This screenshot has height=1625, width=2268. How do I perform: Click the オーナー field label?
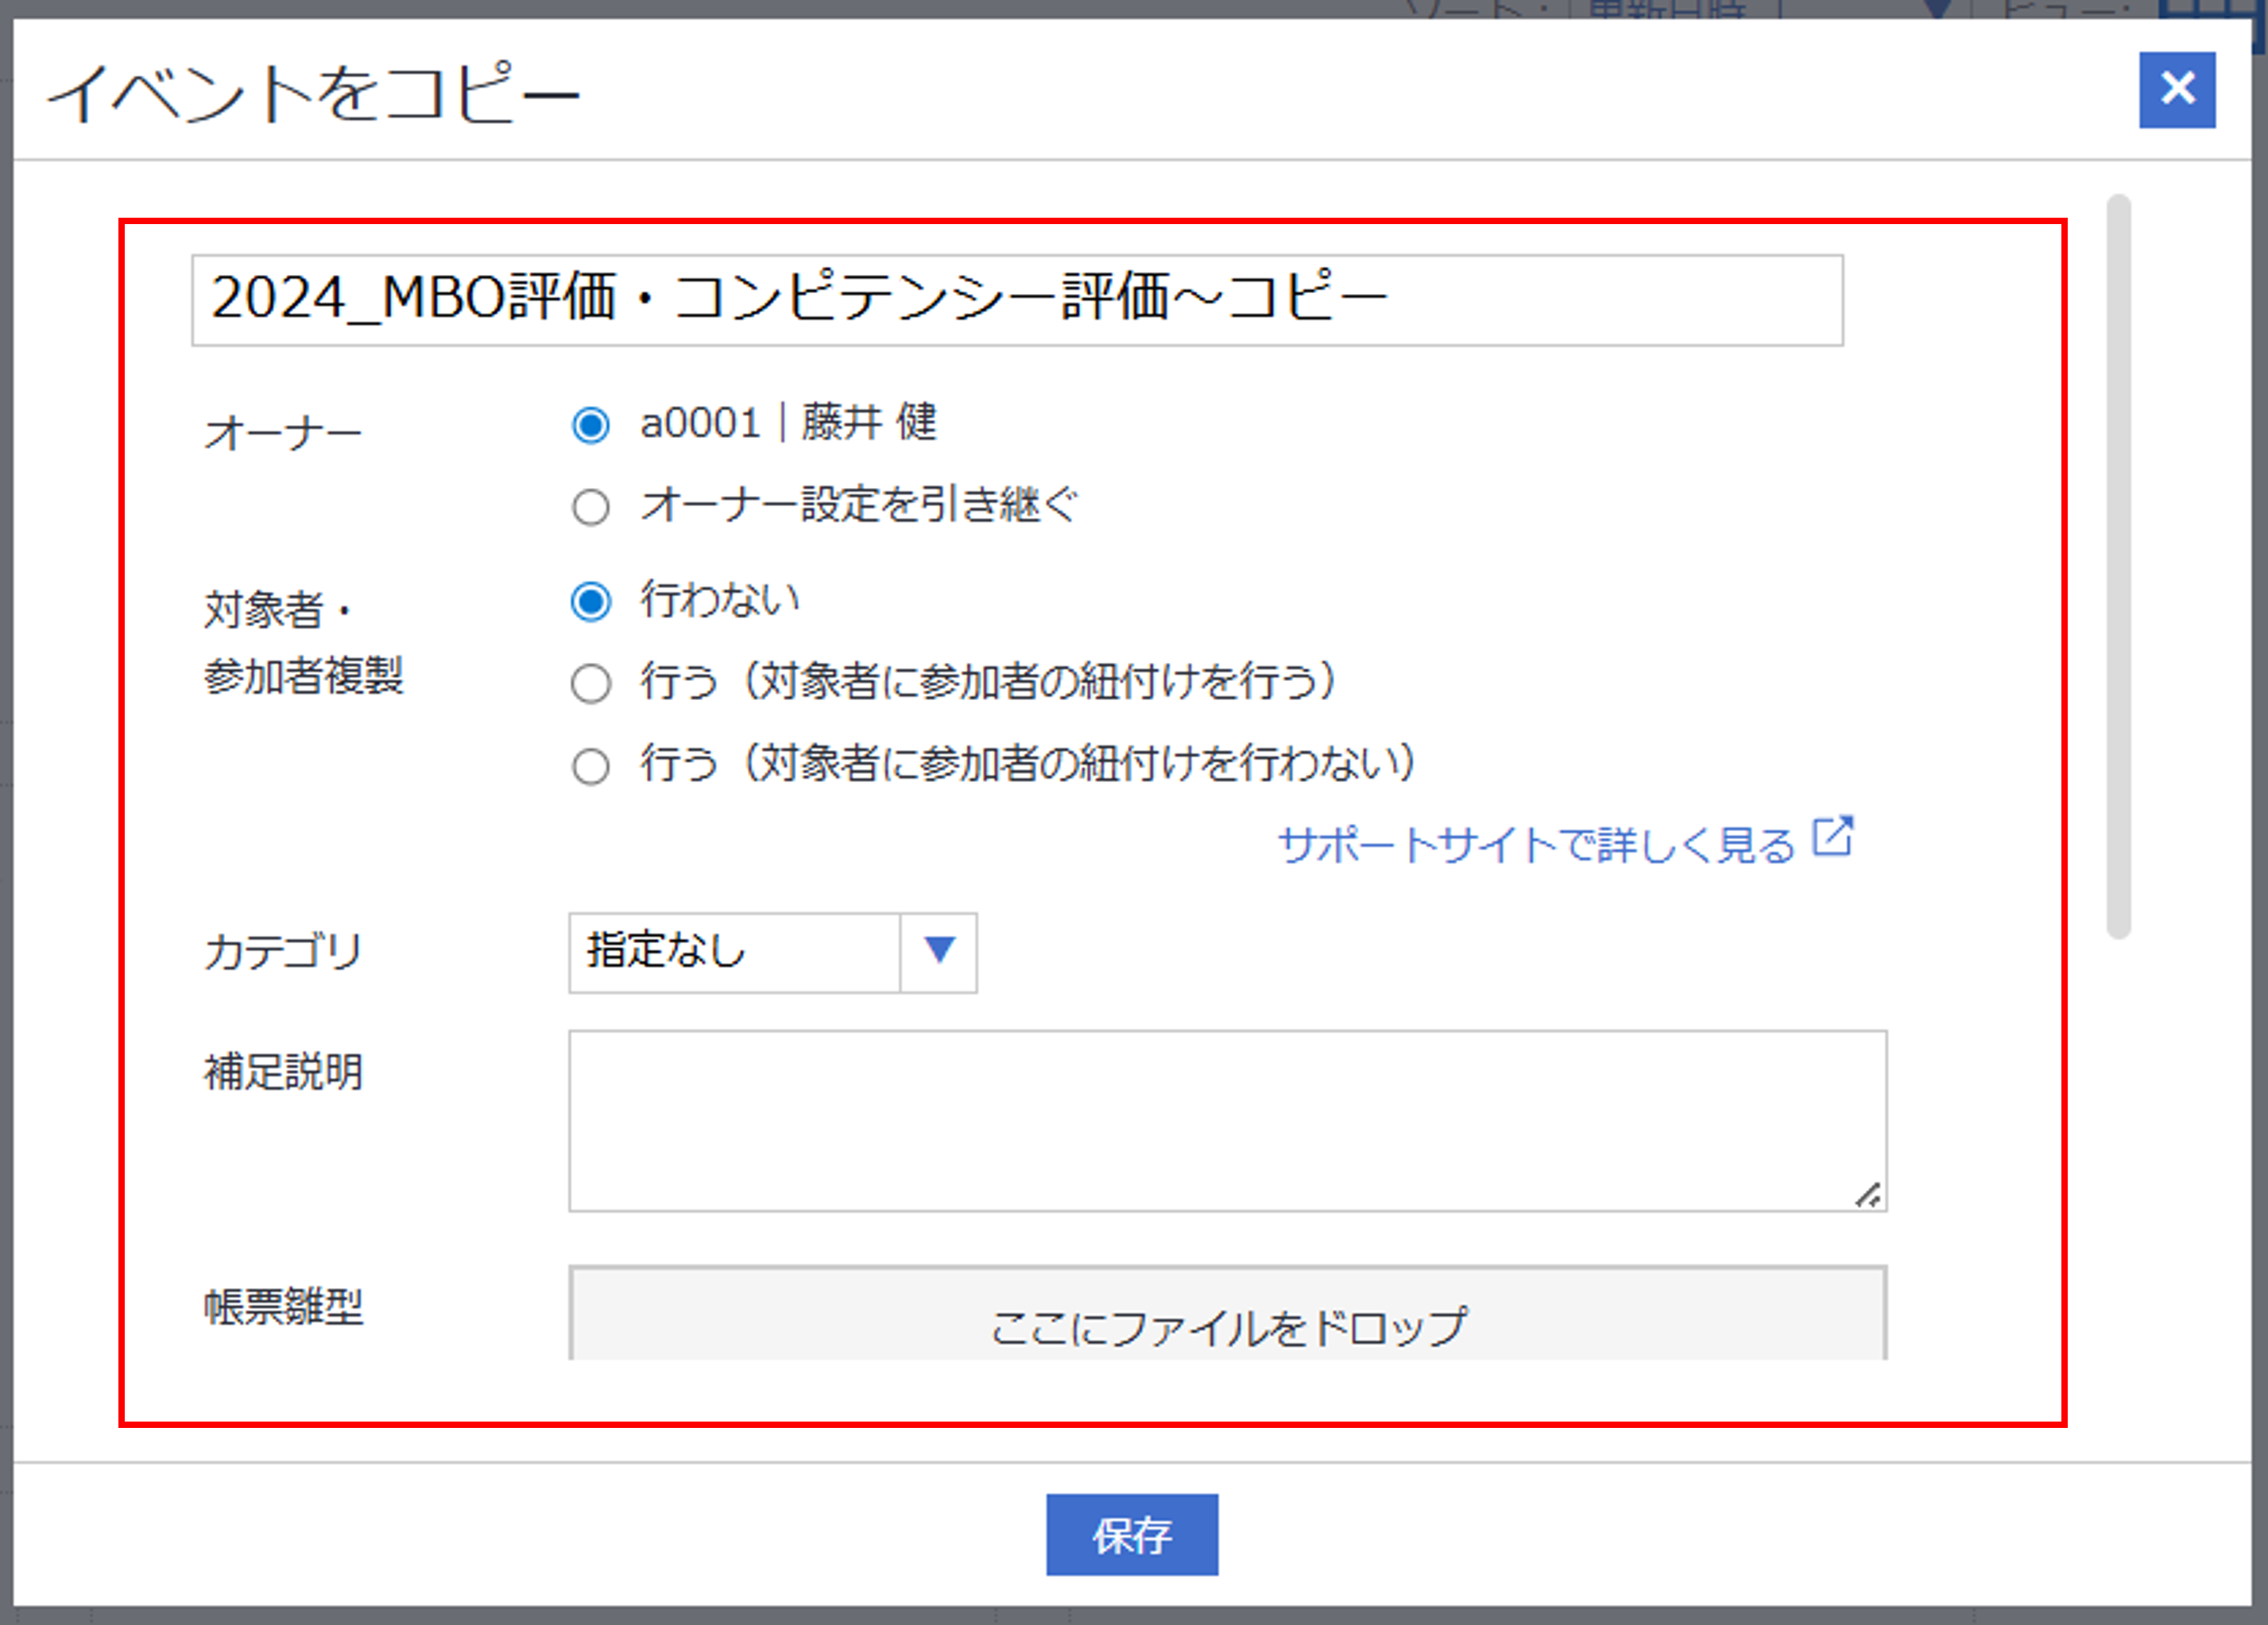[x=283, y=434]
